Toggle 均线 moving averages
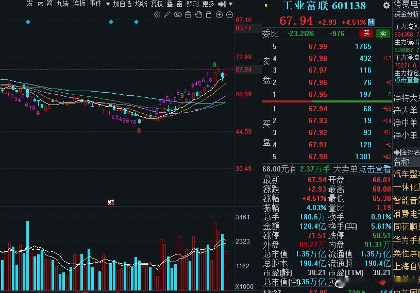420x293 pixels. click(x=141, y=4)
